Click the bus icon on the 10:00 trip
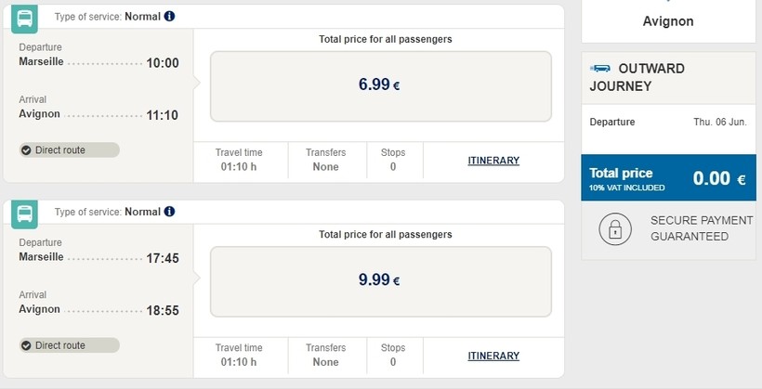The image size is (762, 389). (x=25, y=19)
